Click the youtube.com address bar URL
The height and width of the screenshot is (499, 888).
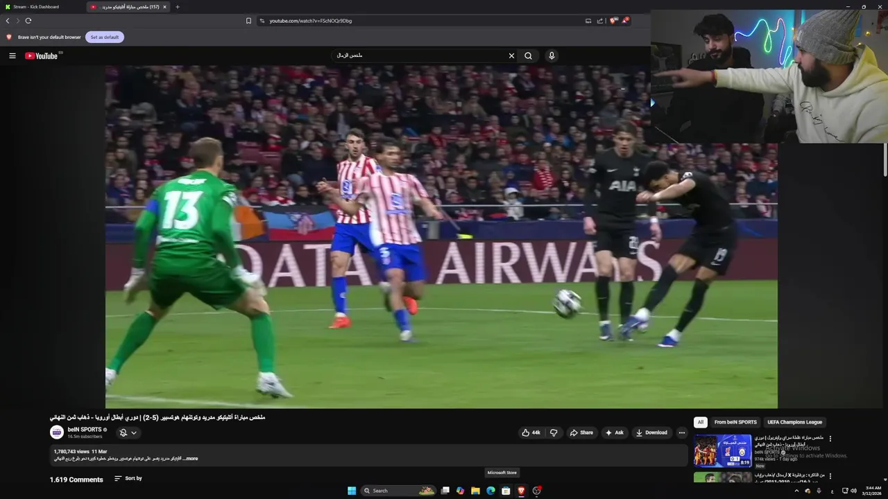310,21
